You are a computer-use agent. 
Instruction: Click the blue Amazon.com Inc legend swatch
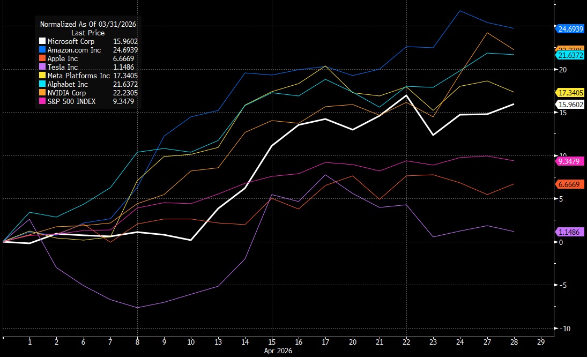click(x=42, y=50)
